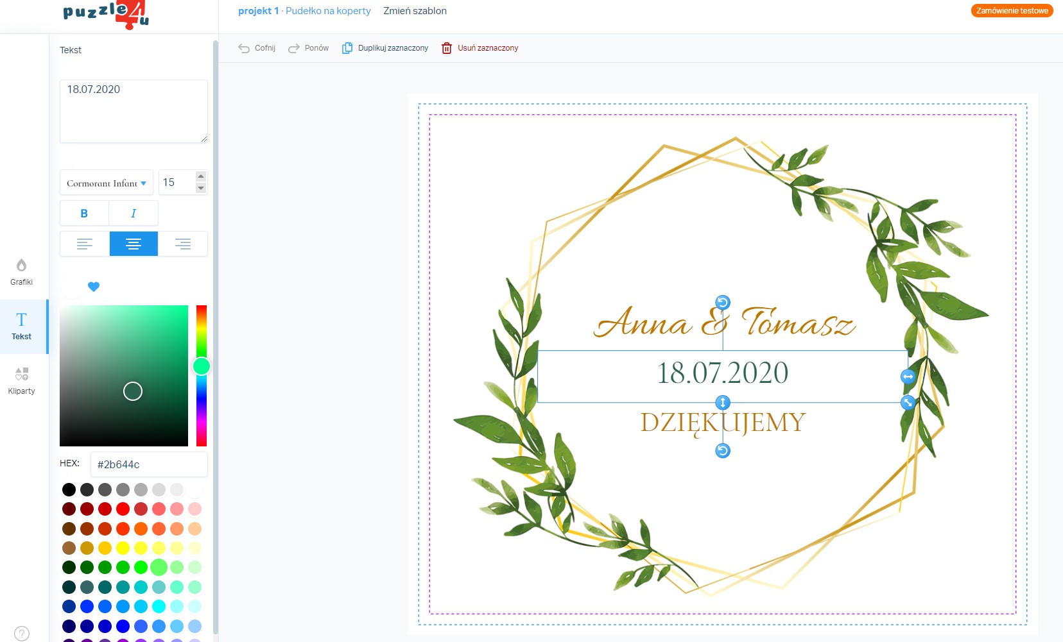The width and height of the screenshot is (1063, 642).
Task: Open the Grafiki panel in sidebar
Action: coord(21,273)
